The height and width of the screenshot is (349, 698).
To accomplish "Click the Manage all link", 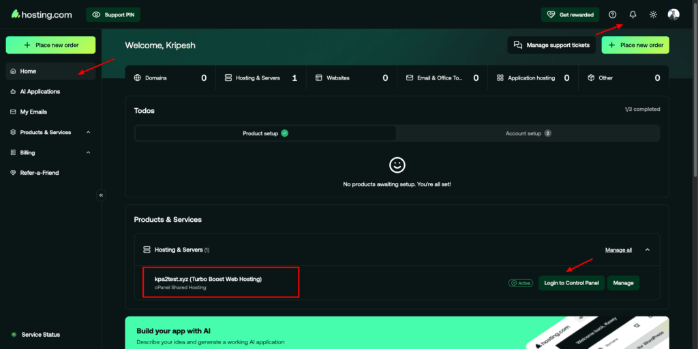I will click(618, 250).
